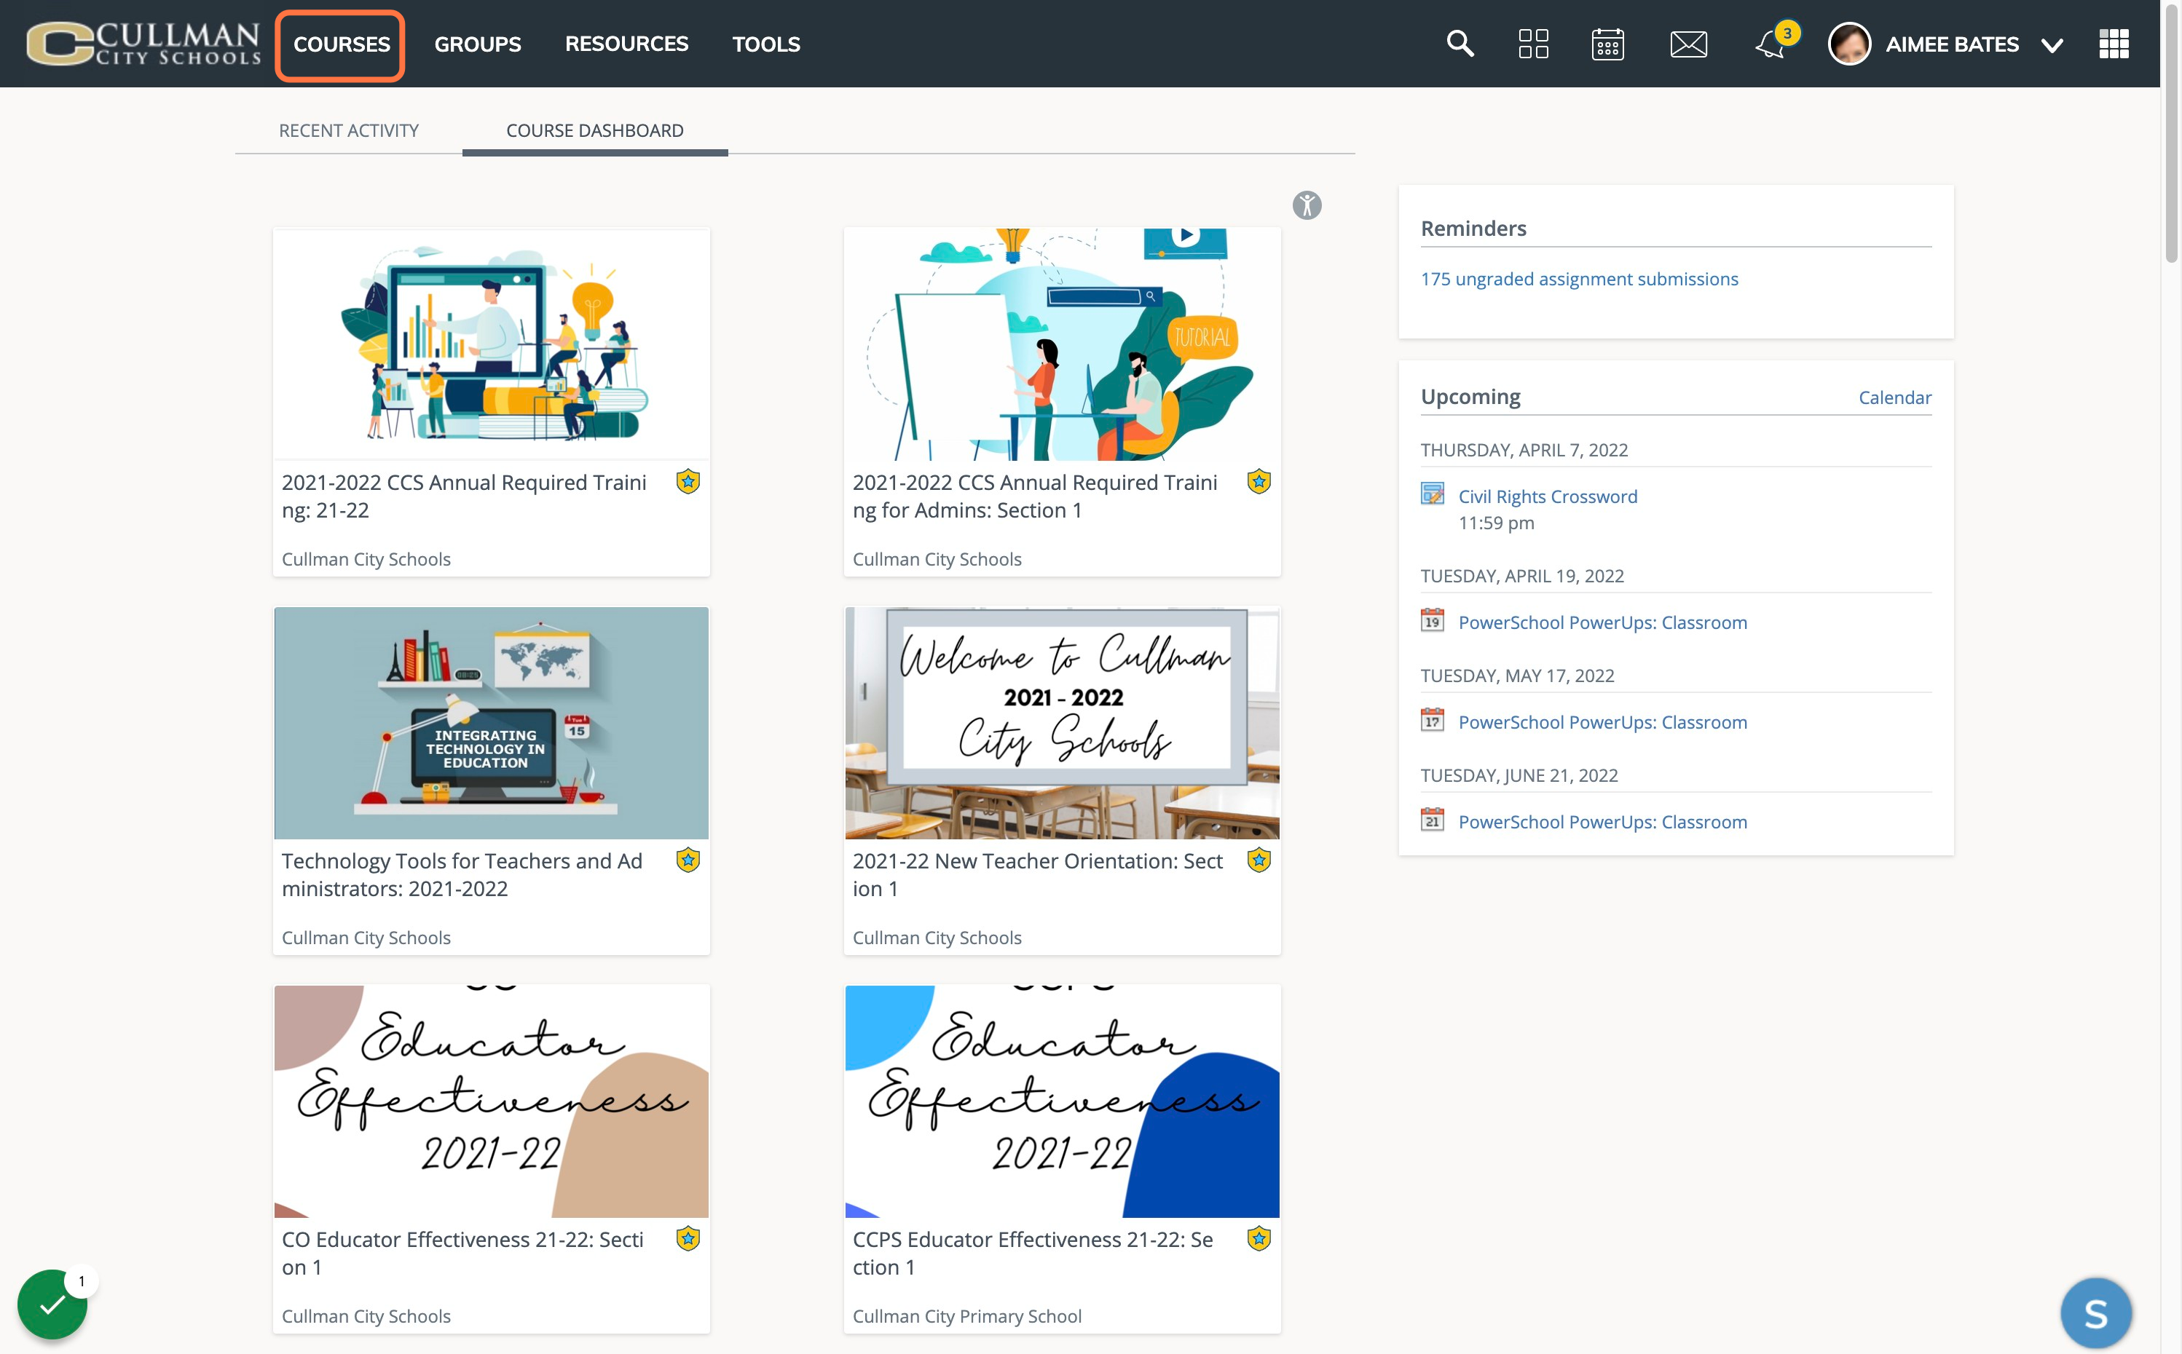Open June 21 PowerSchool PowerUps: Classroom link

1602,821
